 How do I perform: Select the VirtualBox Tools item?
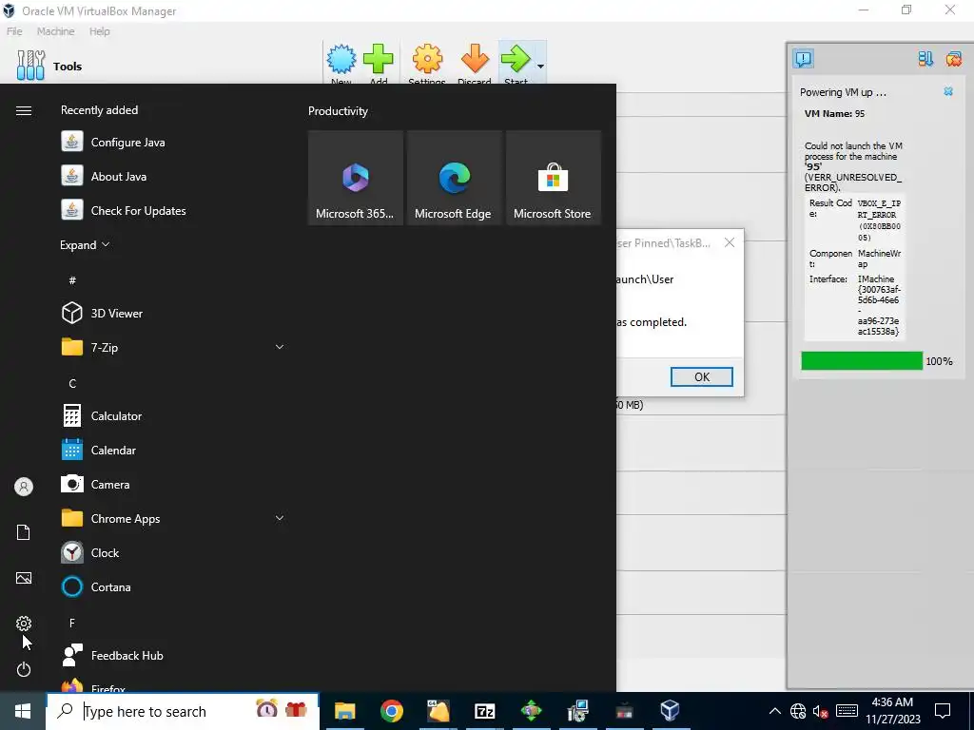point(49,66)
